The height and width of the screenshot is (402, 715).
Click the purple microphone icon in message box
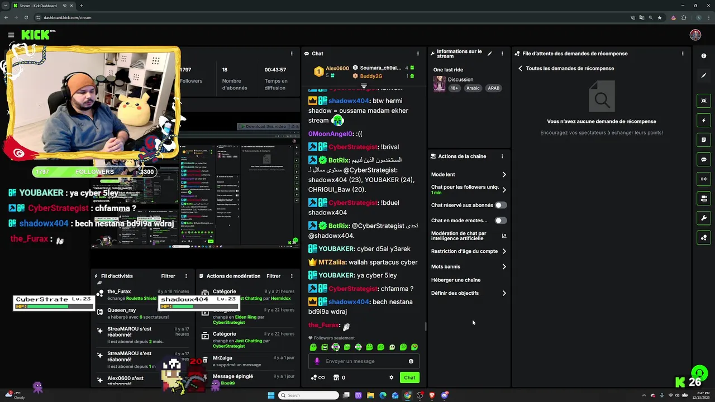click(317, 361)
